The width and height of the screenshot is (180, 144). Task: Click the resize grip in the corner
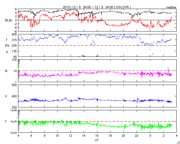pos(178,142)
